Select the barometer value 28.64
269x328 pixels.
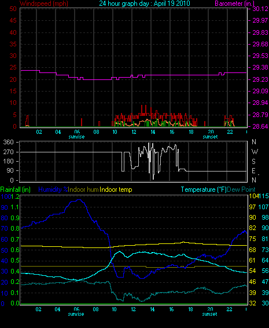tap(260, 126)
